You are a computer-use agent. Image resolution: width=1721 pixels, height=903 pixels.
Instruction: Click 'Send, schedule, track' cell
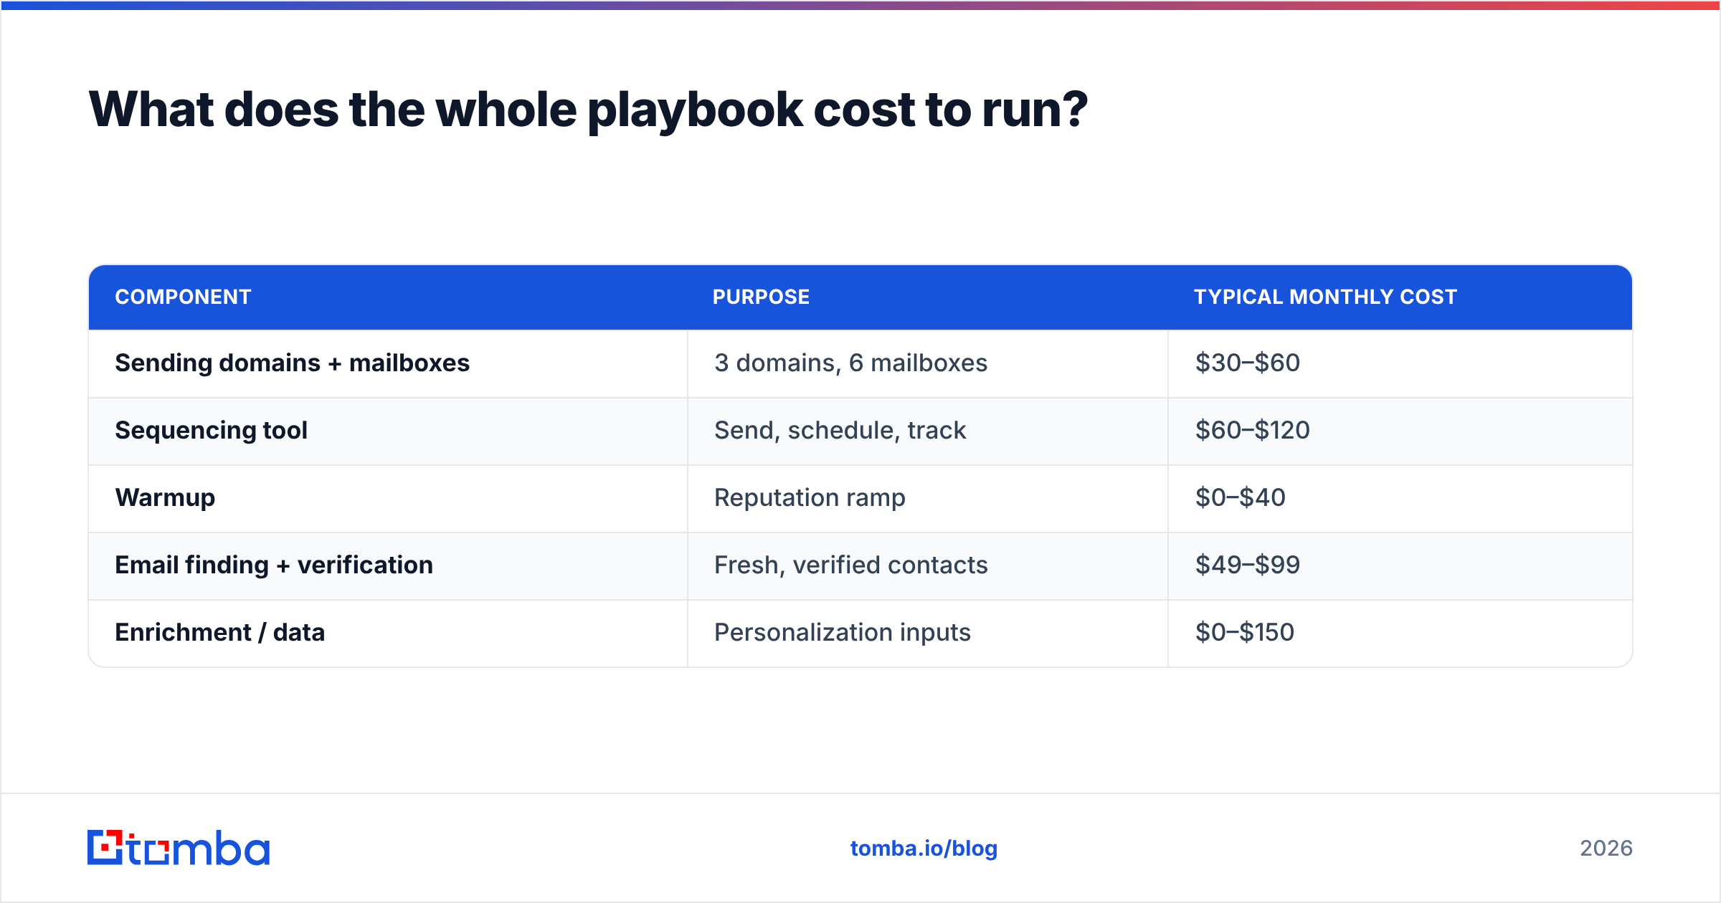pyautogui.click(x=928, y=431)
